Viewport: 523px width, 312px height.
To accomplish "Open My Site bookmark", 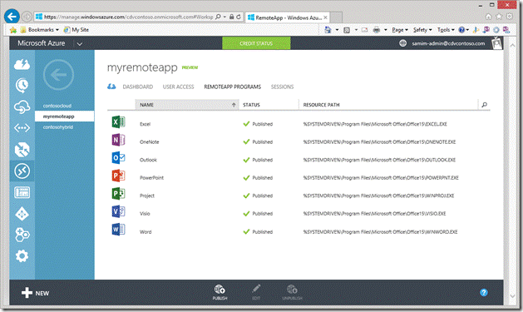I will pyautogui.click(x=76, y=30).
